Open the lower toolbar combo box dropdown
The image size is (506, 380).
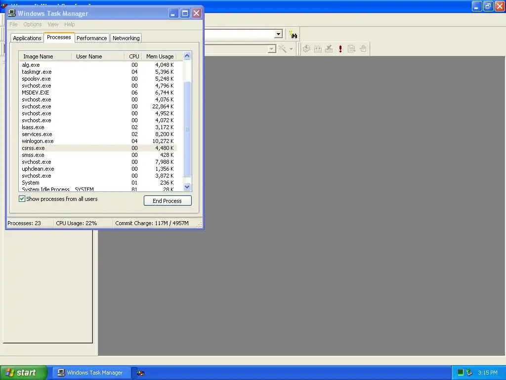pyautogui.click(x=272, y=49)
